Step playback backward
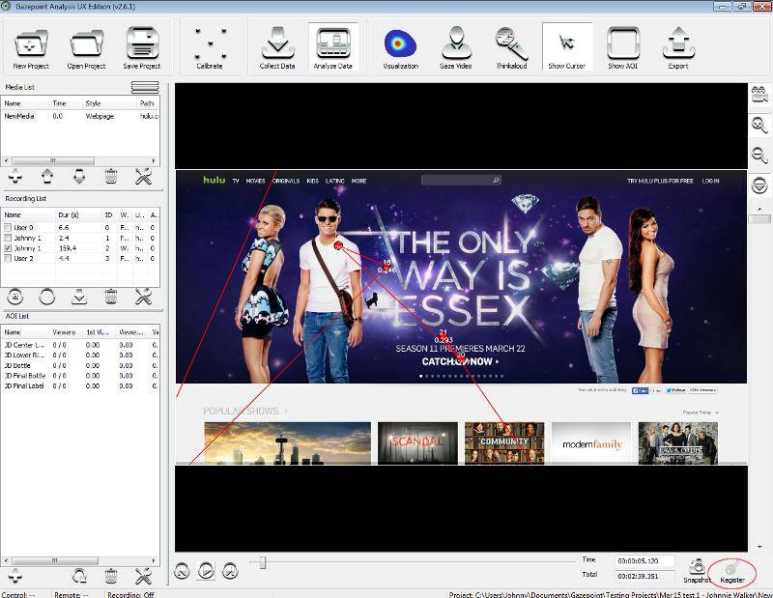This screenshot has height=598, width=773. pyautogui.click(x=182, y=571)
